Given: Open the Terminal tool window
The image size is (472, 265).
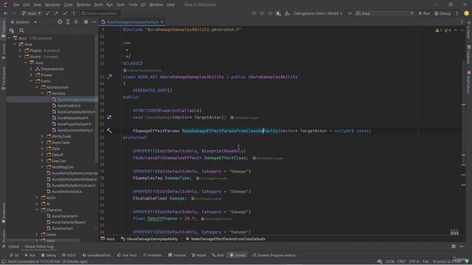Looking at the screenshot, I should coord(177,255).
